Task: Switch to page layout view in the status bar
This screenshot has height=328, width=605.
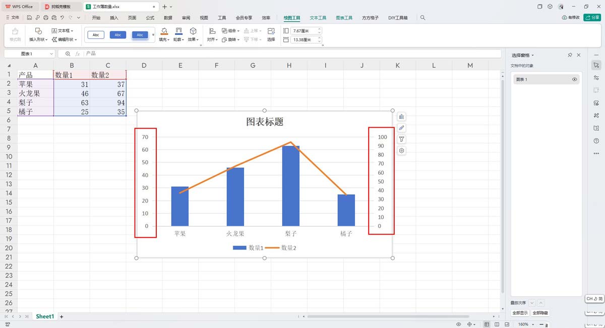Action: click(497, 324)
